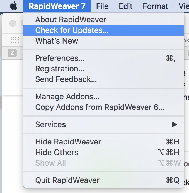Select About RapidWeaver
Screen dimensions: 189x193
[104, 20]
